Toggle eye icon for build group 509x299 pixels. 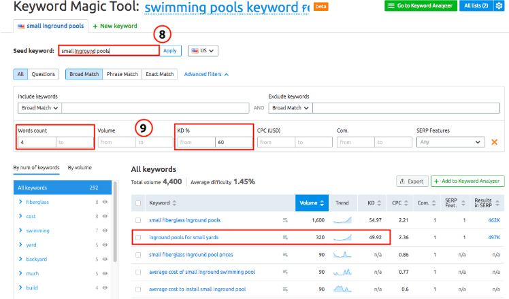pos(105,287)
